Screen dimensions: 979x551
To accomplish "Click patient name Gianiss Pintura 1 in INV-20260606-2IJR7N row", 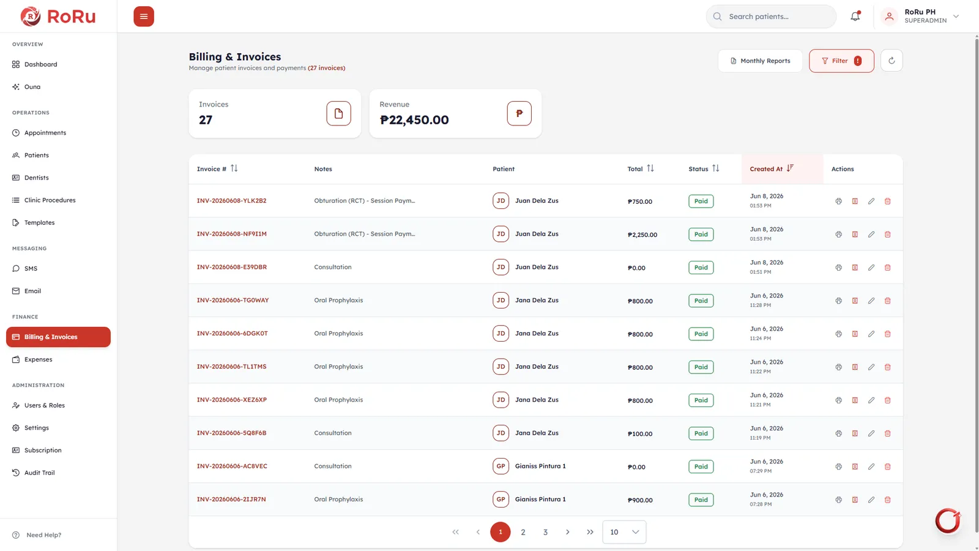I will tap(540, 500).
